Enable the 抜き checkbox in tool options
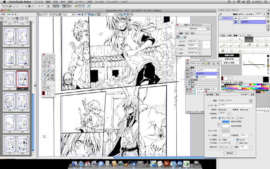 pos(177,53)
